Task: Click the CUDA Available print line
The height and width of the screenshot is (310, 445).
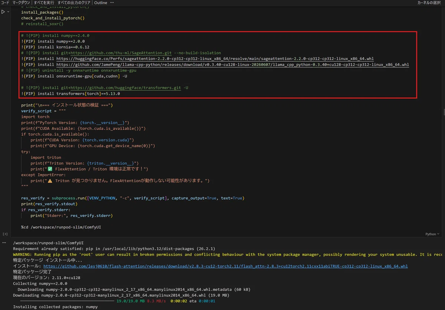Action: [x=83, y=128]
